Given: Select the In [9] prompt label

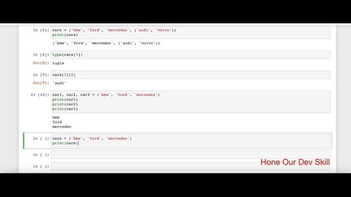Looking at the screenshot, I should (41, 75).
